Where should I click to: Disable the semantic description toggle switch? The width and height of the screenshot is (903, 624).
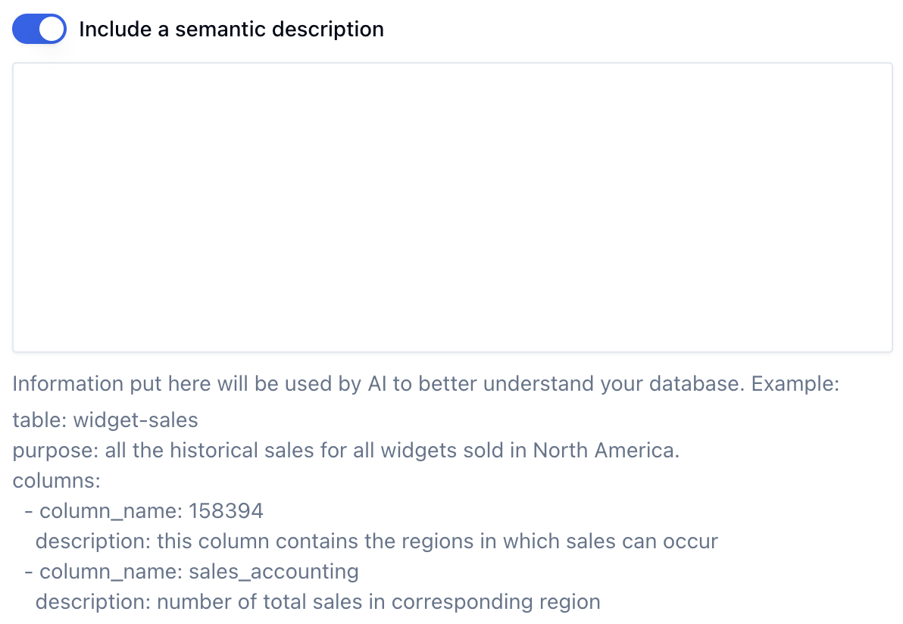point(39,30)
